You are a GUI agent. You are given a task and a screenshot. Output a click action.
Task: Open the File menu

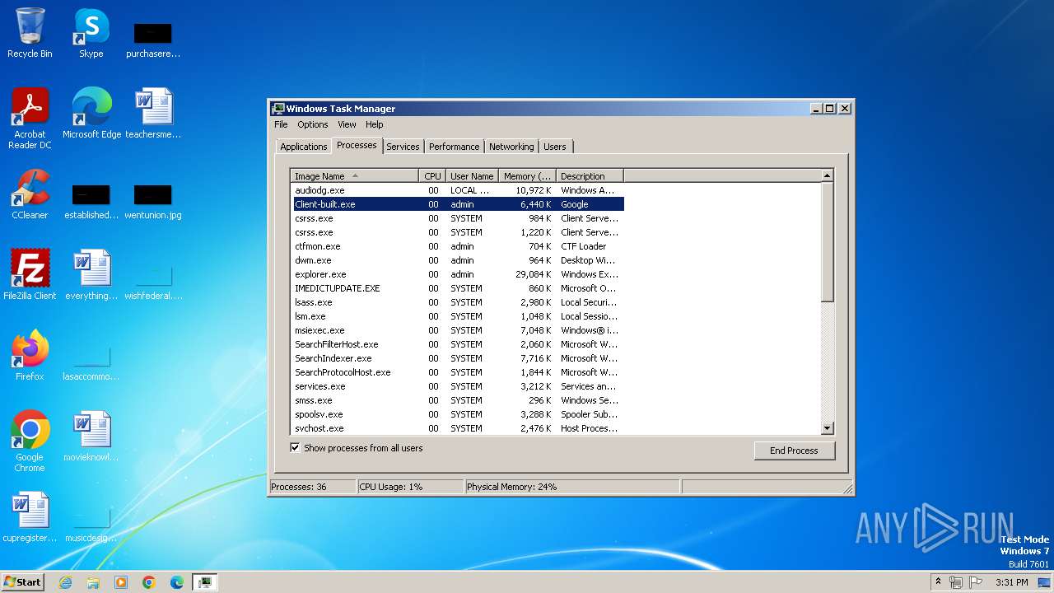(281, 124)
